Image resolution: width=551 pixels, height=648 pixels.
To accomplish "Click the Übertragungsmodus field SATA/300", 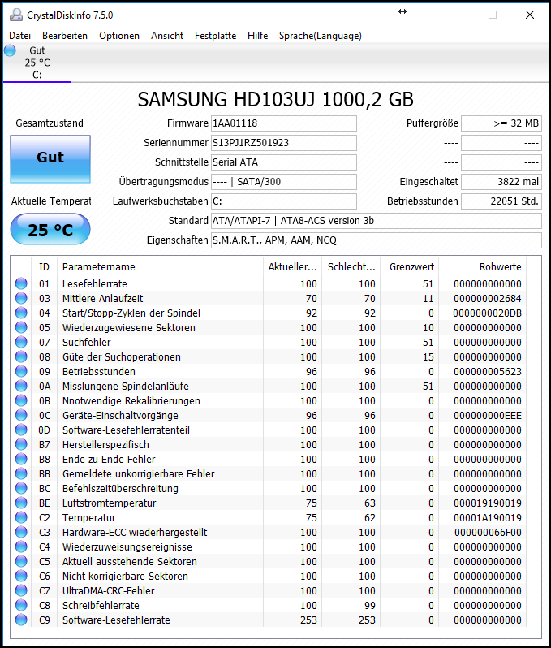I will click(x=284, y=182).
